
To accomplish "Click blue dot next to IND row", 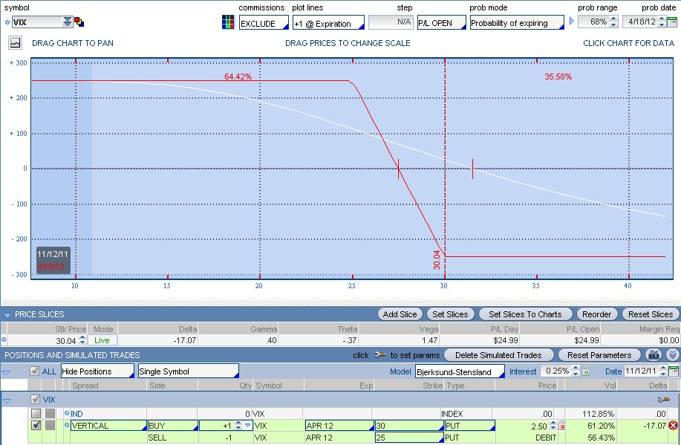I will point(67,413).
